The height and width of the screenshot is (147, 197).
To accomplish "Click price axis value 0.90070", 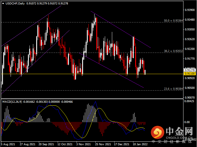I will click(x=190, y=97).
